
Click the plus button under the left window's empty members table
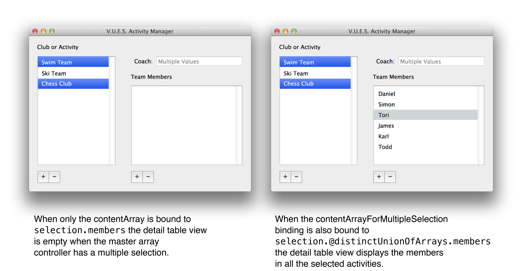click(x=137, y=177)
